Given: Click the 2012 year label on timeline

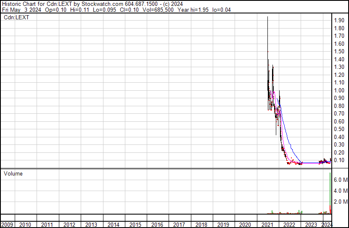Looking at the screenshot, I should coord(69,225).
